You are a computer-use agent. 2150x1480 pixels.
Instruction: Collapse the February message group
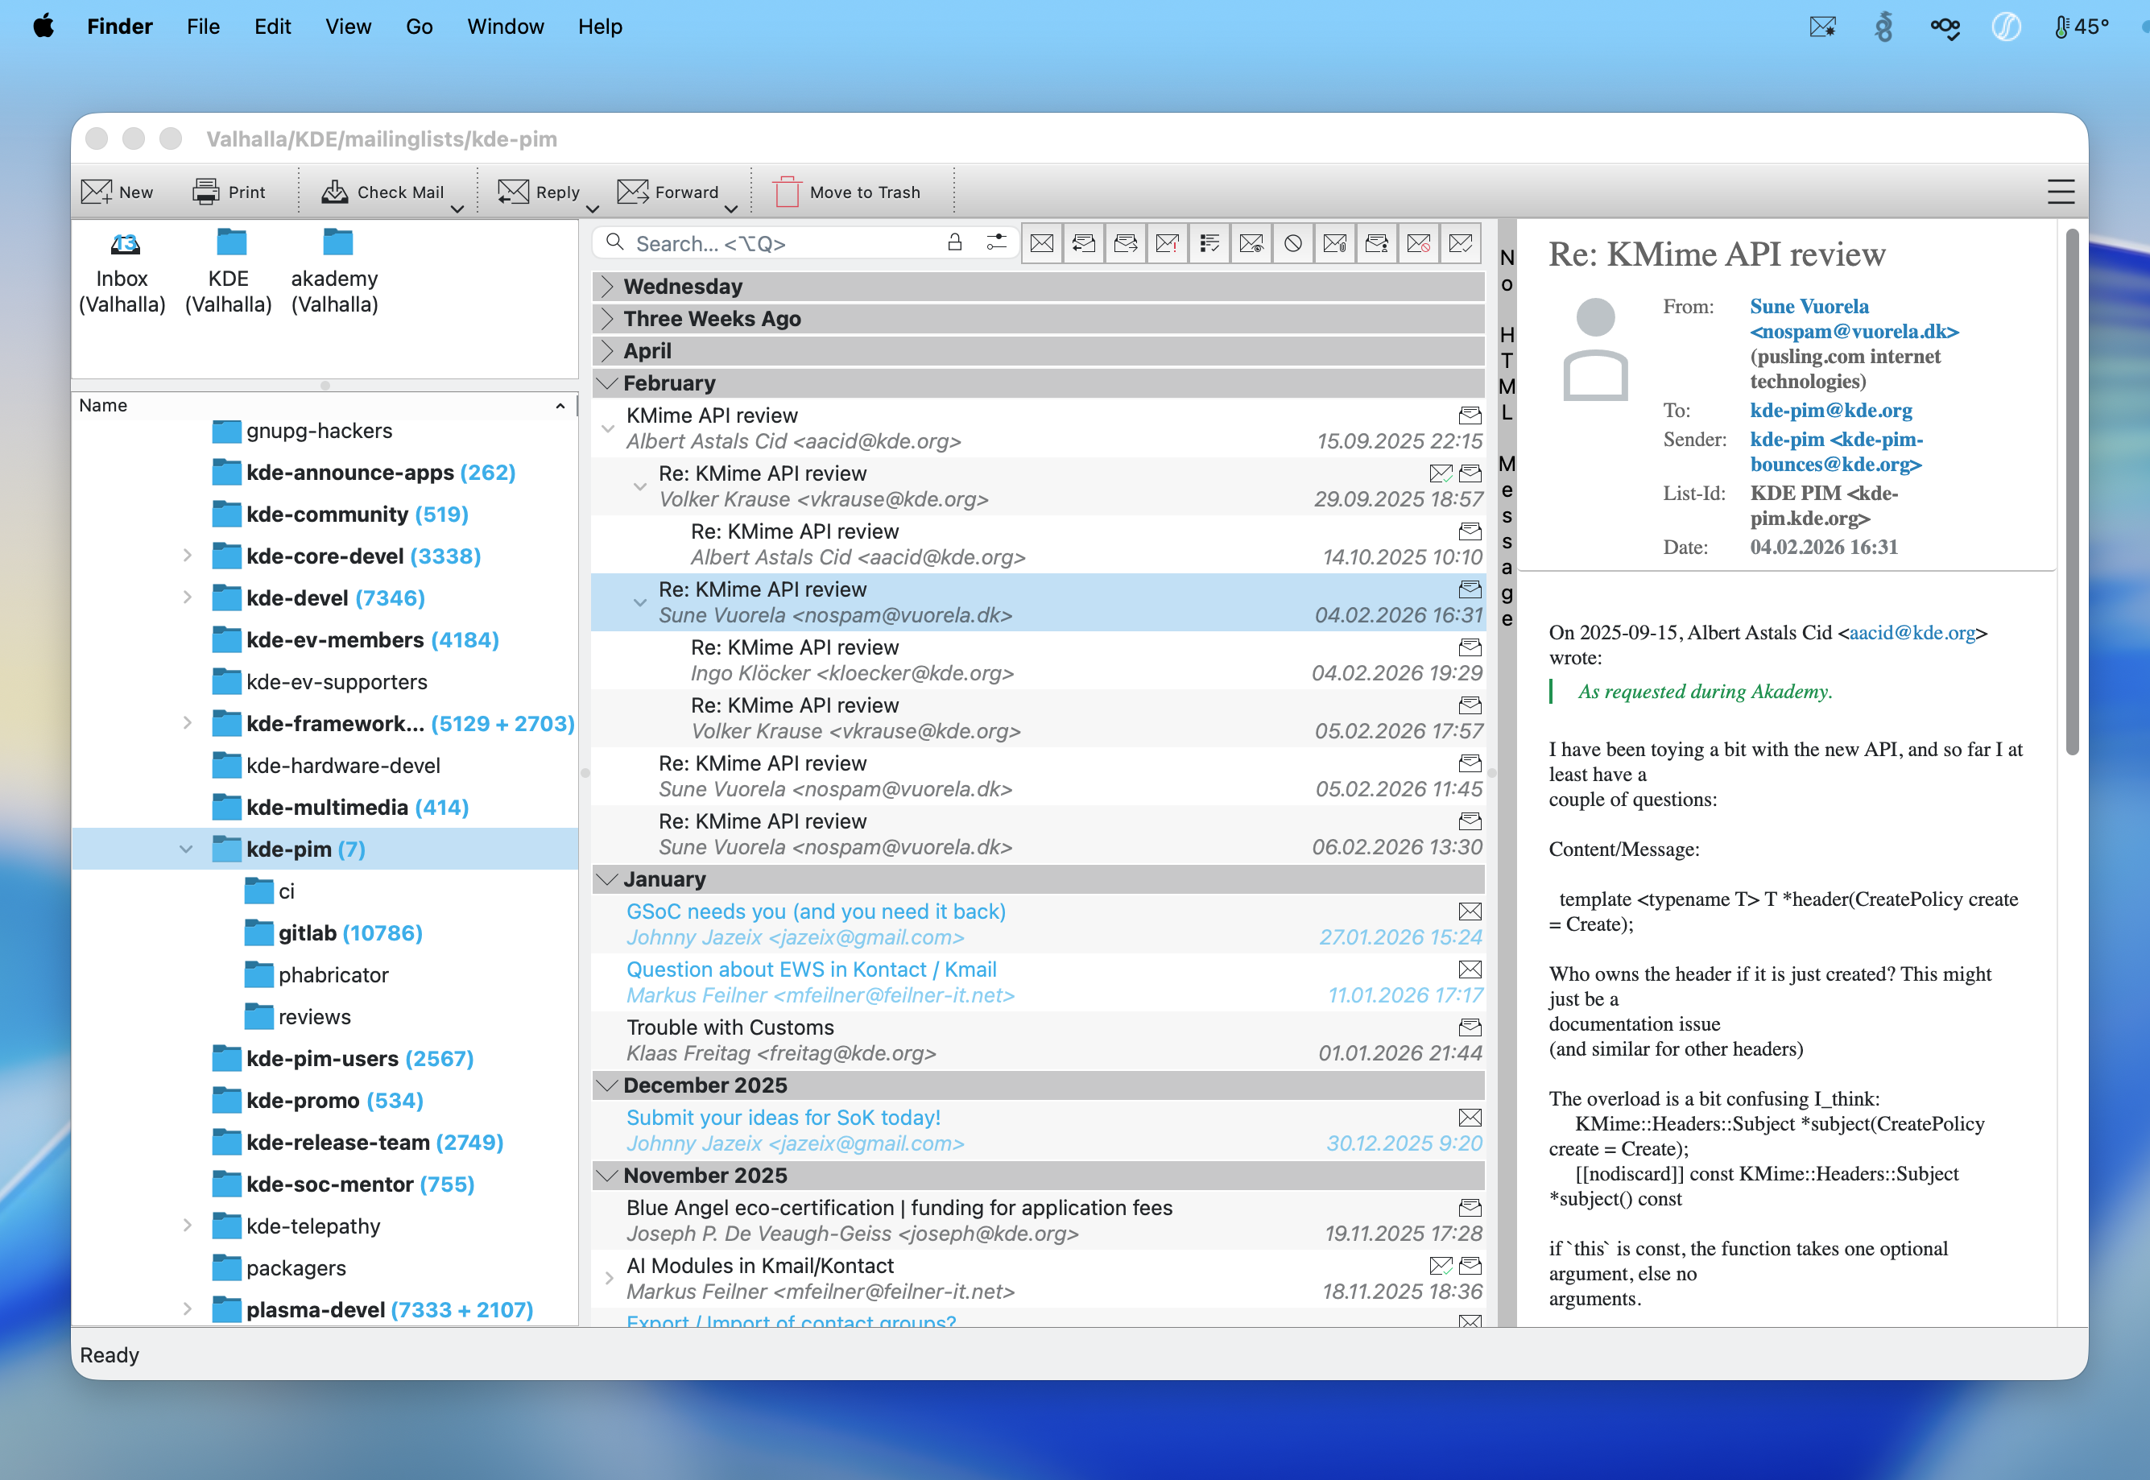[x=607, y=383]
